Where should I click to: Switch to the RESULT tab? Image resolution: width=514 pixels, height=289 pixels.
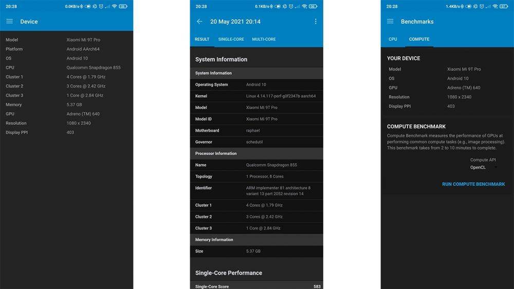coord(202,40)
